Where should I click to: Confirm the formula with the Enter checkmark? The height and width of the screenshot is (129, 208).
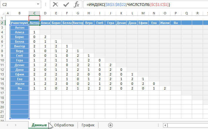tap(66, 5)
